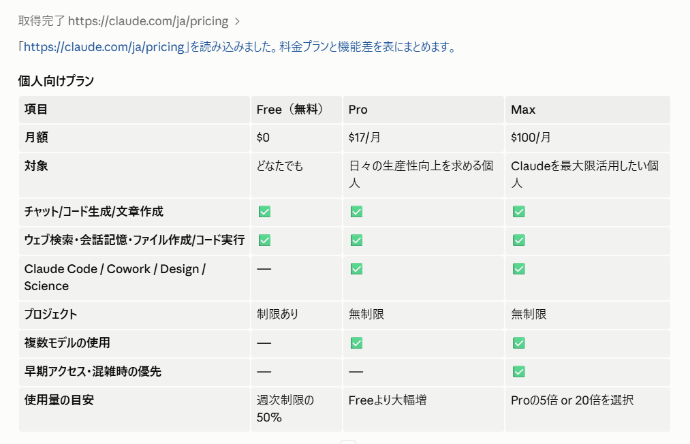The image size is (690, 444).
Task: Expand the 取得完了 fetch details chevron
Action: coord(237,21)
